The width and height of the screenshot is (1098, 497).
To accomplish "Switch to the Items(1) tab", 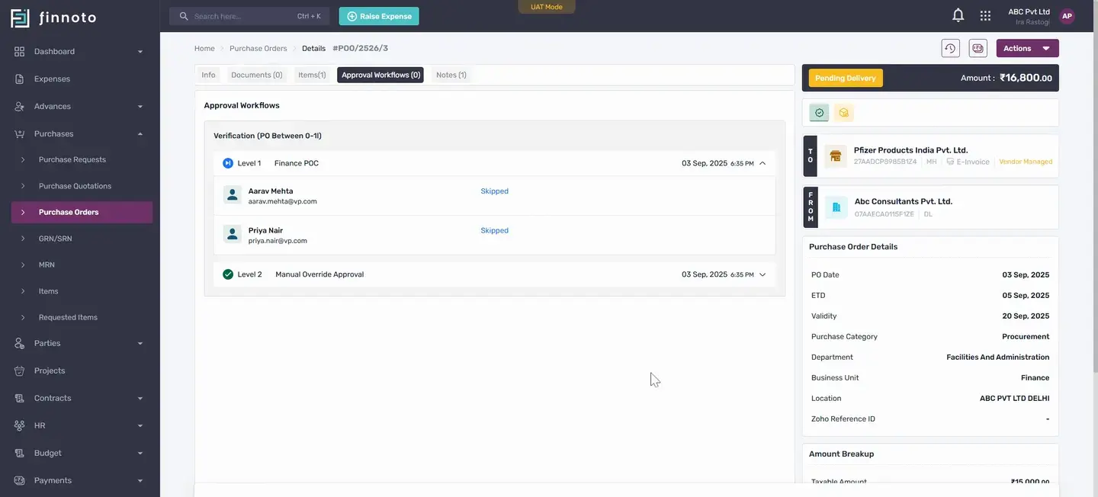I will tap(312, 75).
